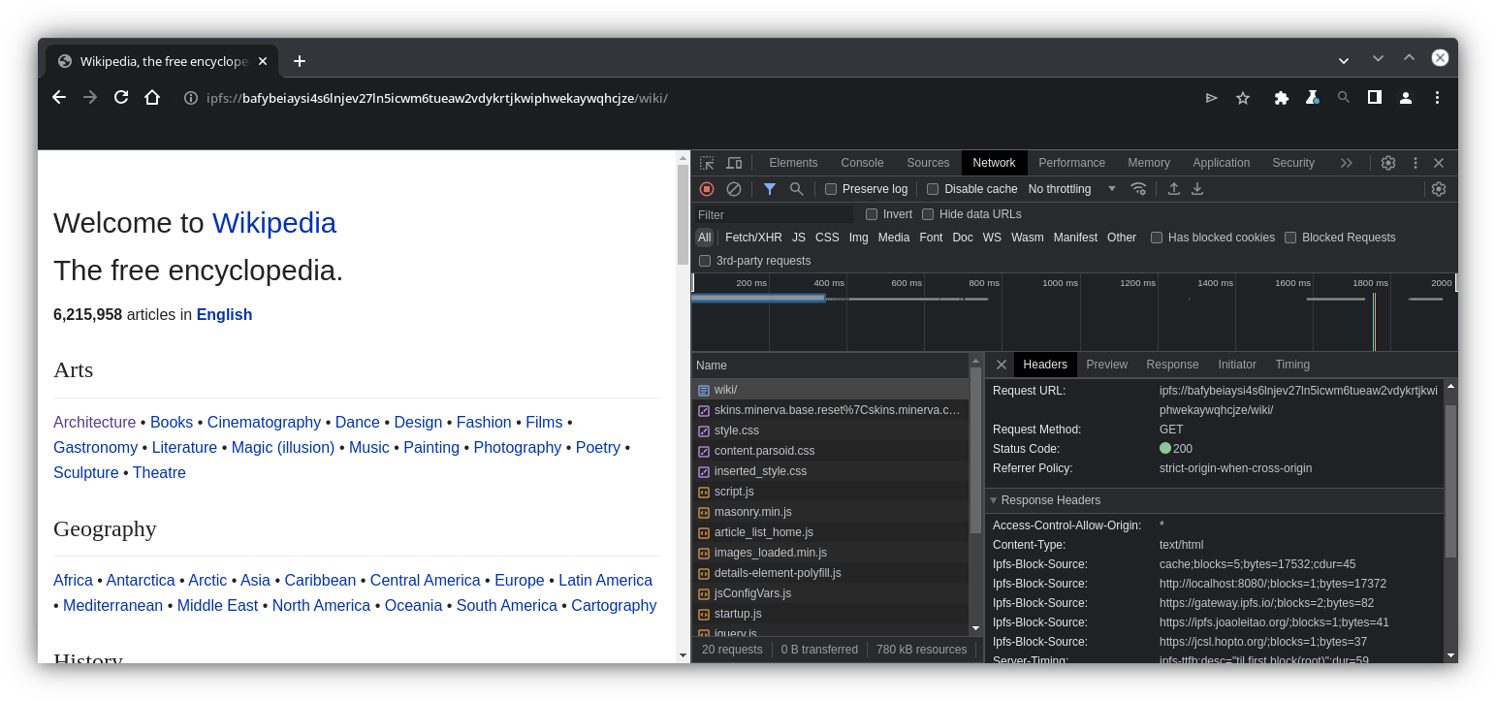The width and height of the screenshot is (1496, 701).
Task: Open the Cartography link
Action: tap(614, 605)
